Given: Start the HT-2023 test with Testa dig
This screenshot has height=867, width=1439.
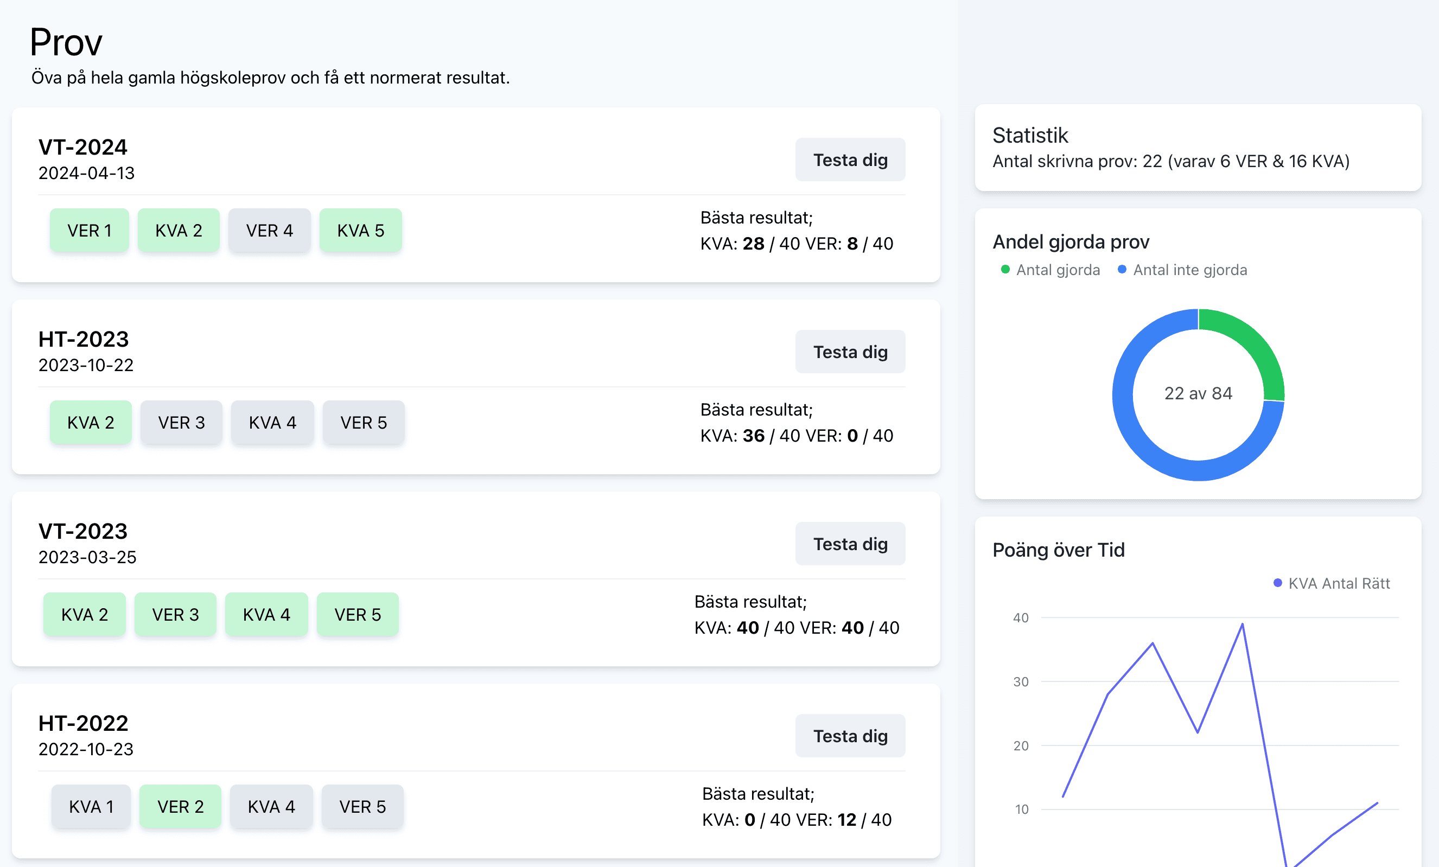Looking at the screenshot, I should tap(850, 352).
